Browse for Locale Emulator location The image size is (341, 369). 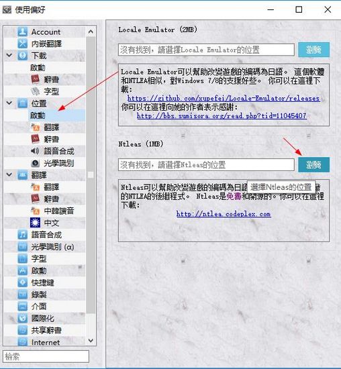click(313, 50)
